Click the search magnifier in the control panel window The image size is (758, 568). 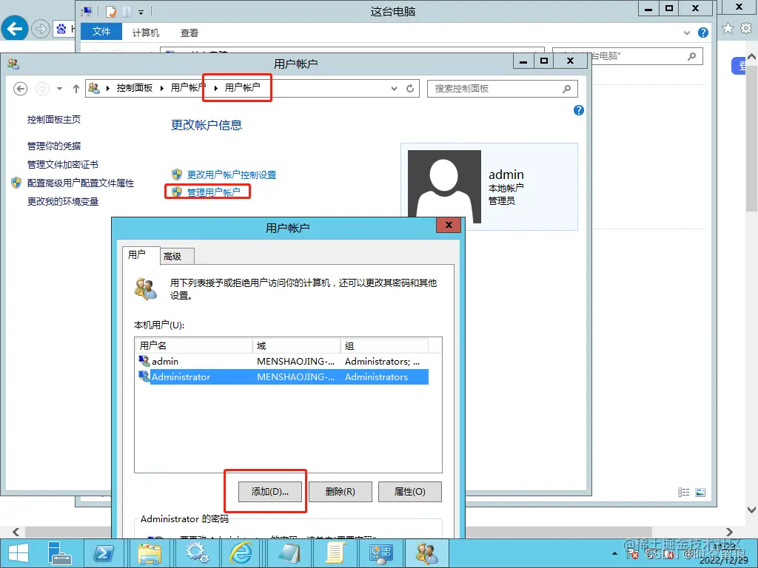(567, 89)
